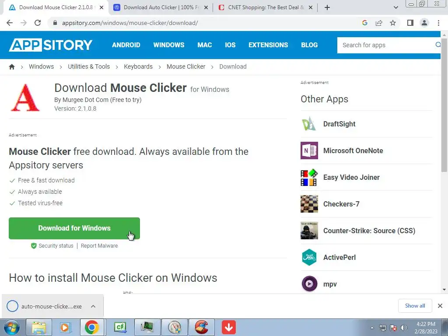Click the home breadcrumb icon
448x336 pixels.
12,66
